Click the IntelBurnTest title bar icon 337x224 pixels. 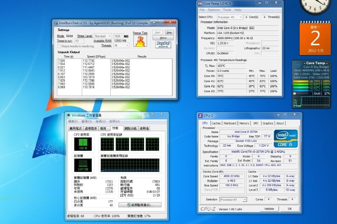point(56,23)
